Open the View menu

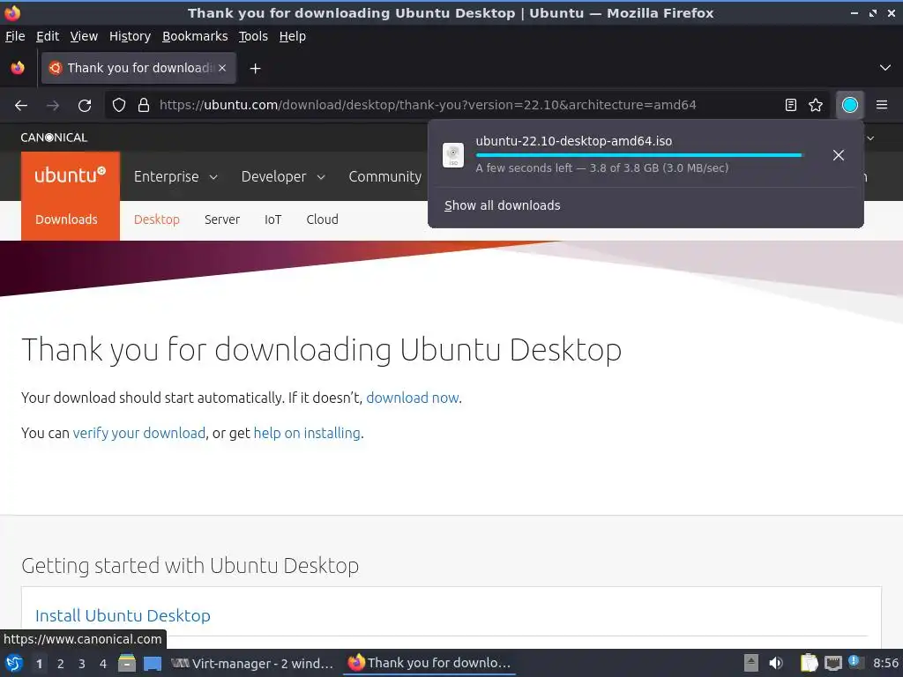pyautogui.click(x=84, y=36)
